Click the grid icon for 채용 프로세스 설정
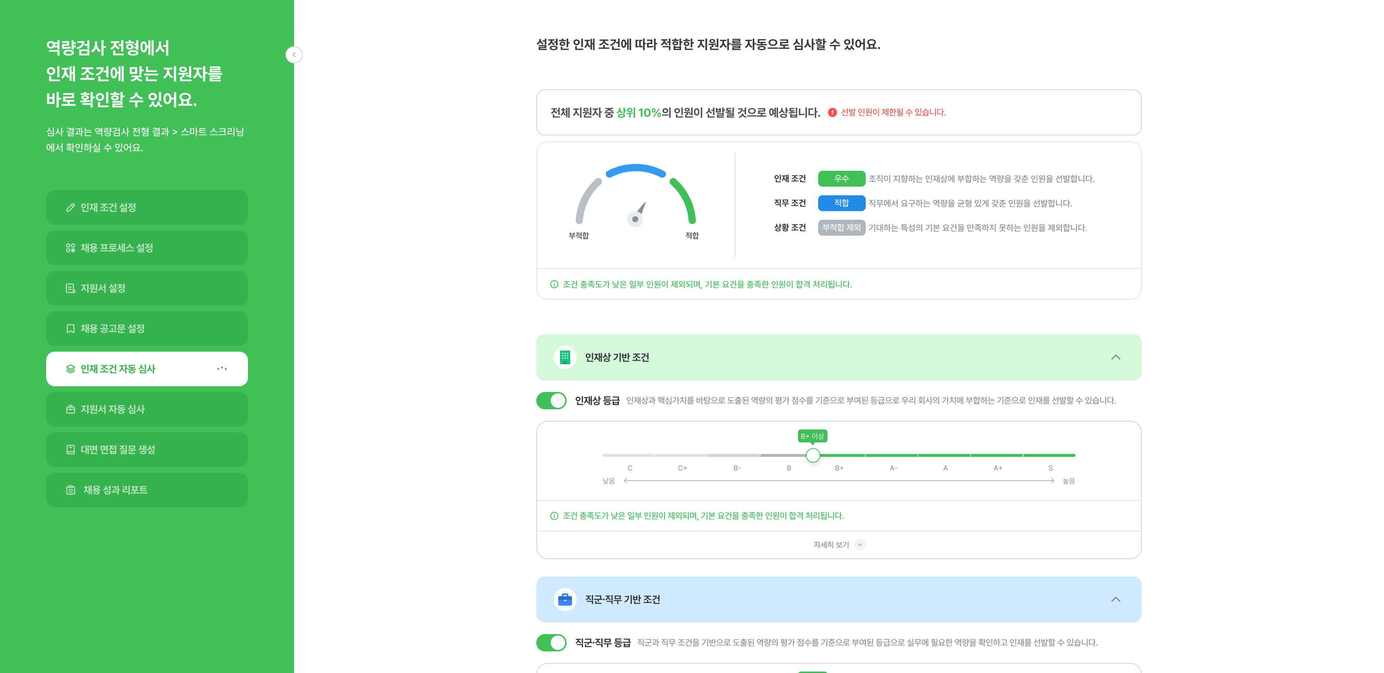Viewport: 1384px width, 673px height. [70, 248]
